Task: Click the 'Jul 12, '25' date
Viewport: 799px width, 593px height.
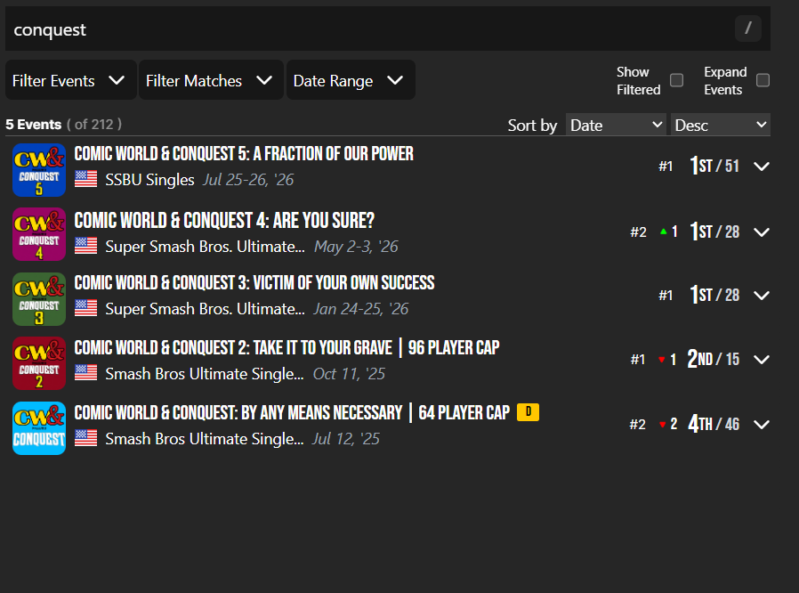Action: (x=346, y=438)
